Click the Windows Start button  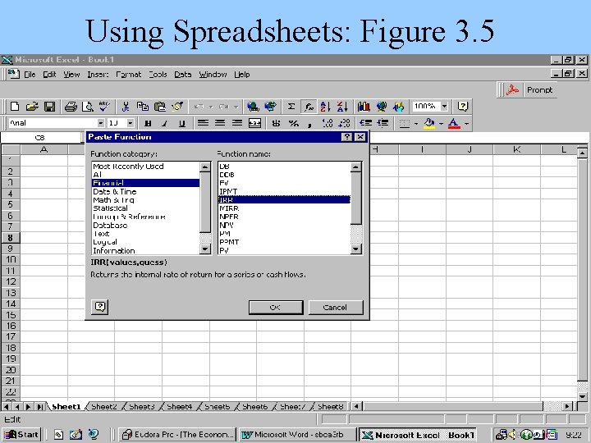21,434
